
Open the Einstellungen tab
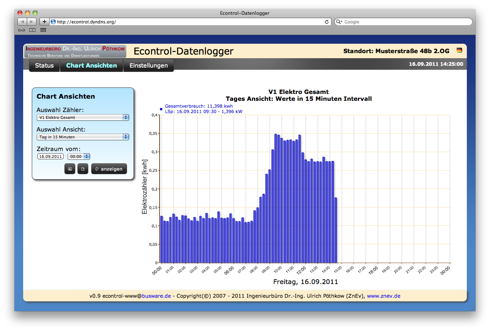(148, 65)
